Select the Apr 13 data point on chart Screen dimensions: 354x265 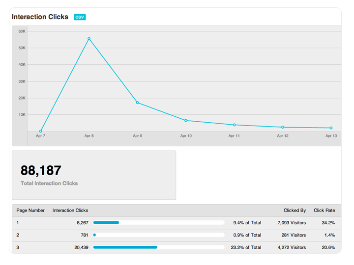pyautogui.click(x=331, y=128)
